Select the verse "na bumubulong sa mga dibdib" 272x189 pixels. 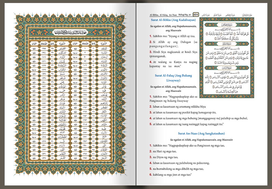(177, 169)
